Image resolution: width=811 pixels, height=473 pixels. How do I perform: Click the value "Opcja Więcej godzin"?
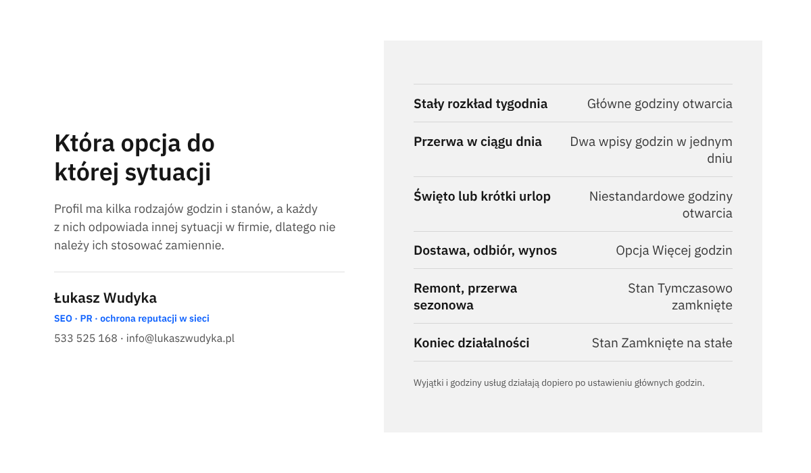[x=674, y=251]
